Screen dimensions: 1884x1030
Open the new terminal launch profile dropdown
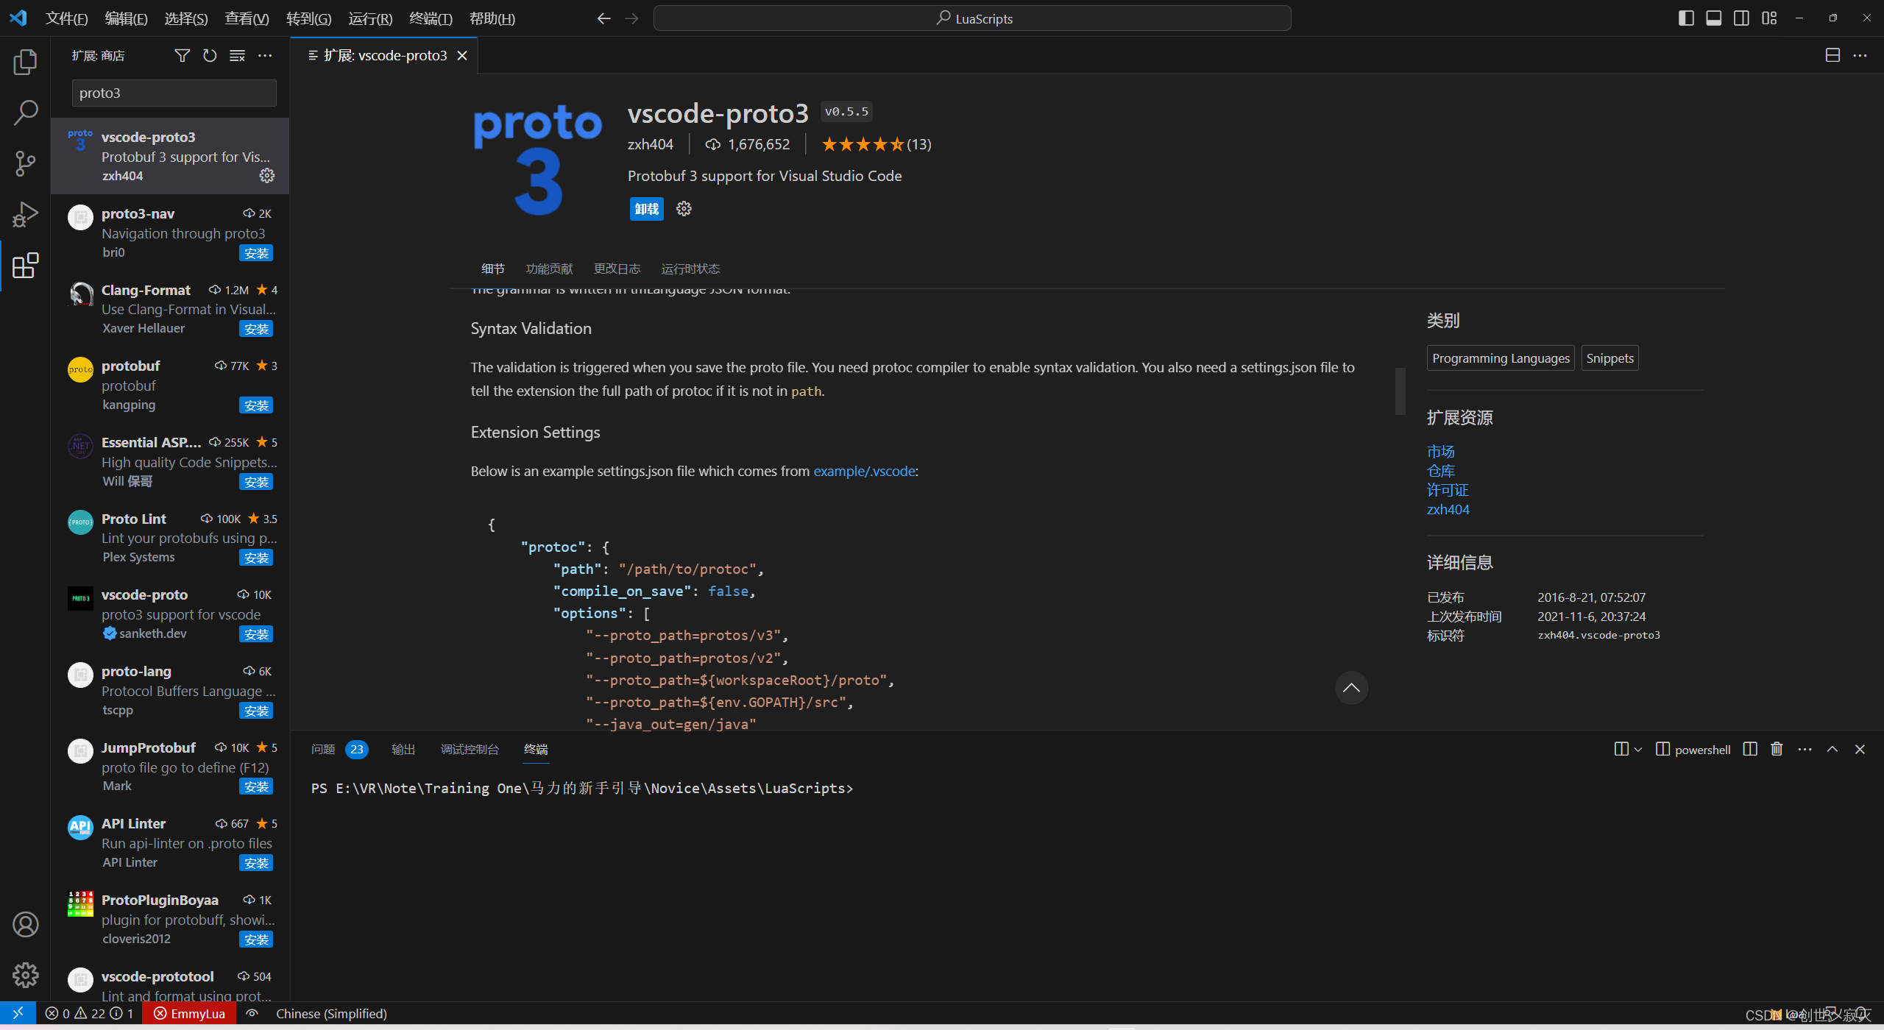(x=1638, y=749)
